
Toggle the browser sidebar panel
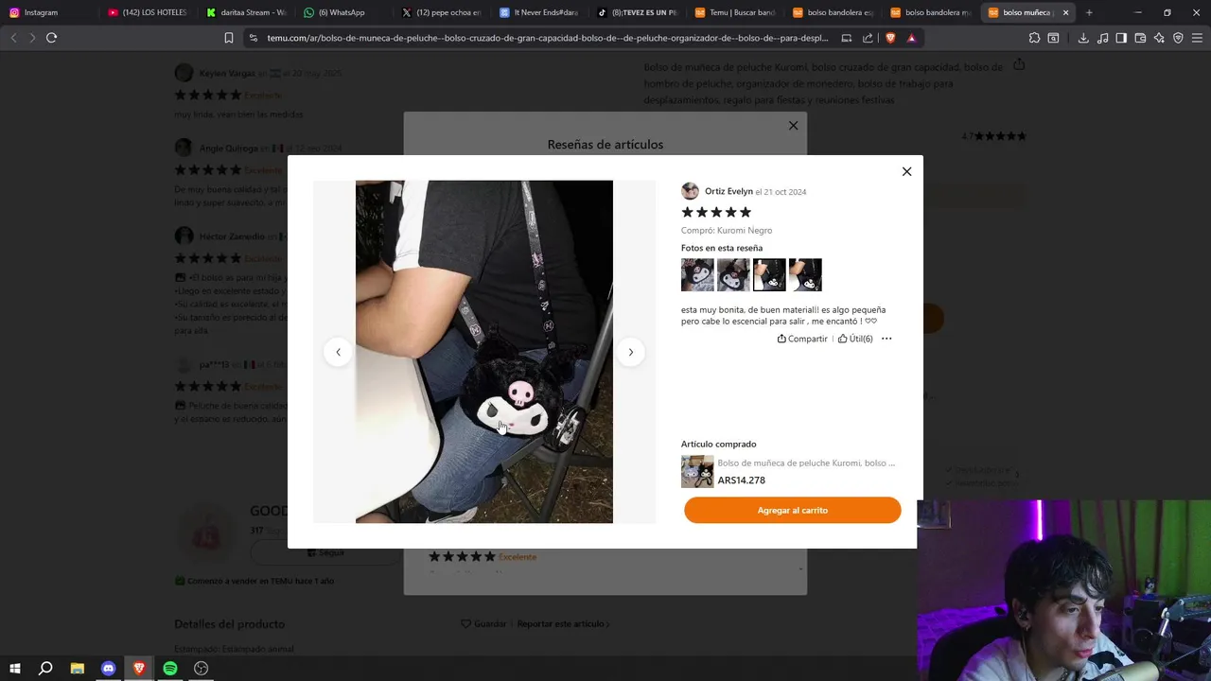(1121, 38)
